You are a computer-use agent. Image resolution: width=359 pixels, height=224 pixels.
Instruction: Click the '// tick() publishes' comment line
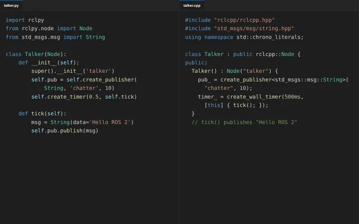pyautogui.click(x=245, y=122)
